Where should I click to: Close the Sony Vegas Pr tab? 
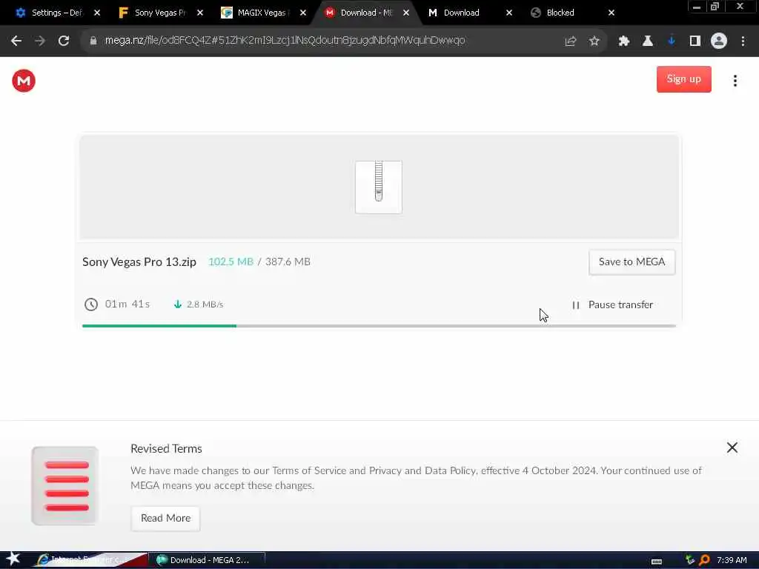point(200,13)
